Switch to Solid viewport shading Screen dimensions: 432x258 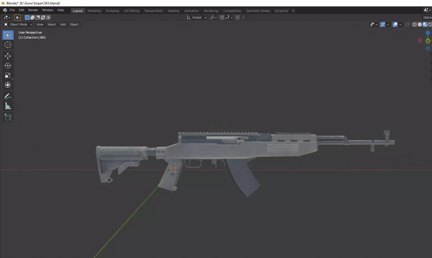point(420,24)
